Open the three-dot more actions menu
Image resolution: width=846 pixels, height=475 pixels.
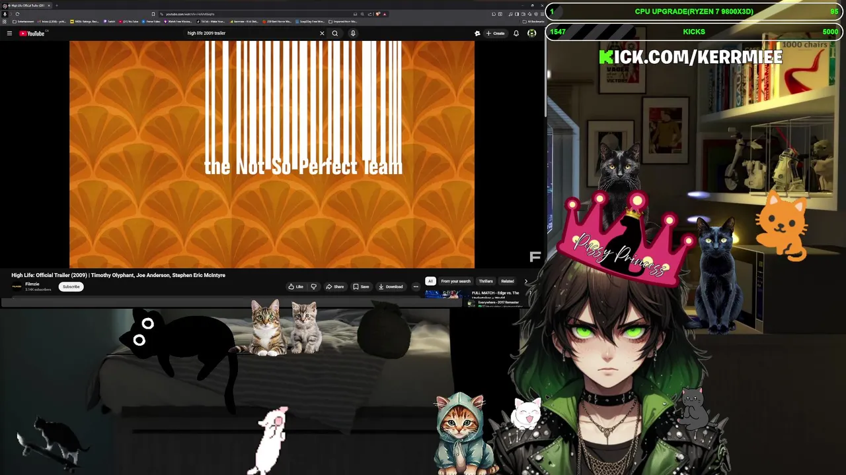click(x=416, y=286)
